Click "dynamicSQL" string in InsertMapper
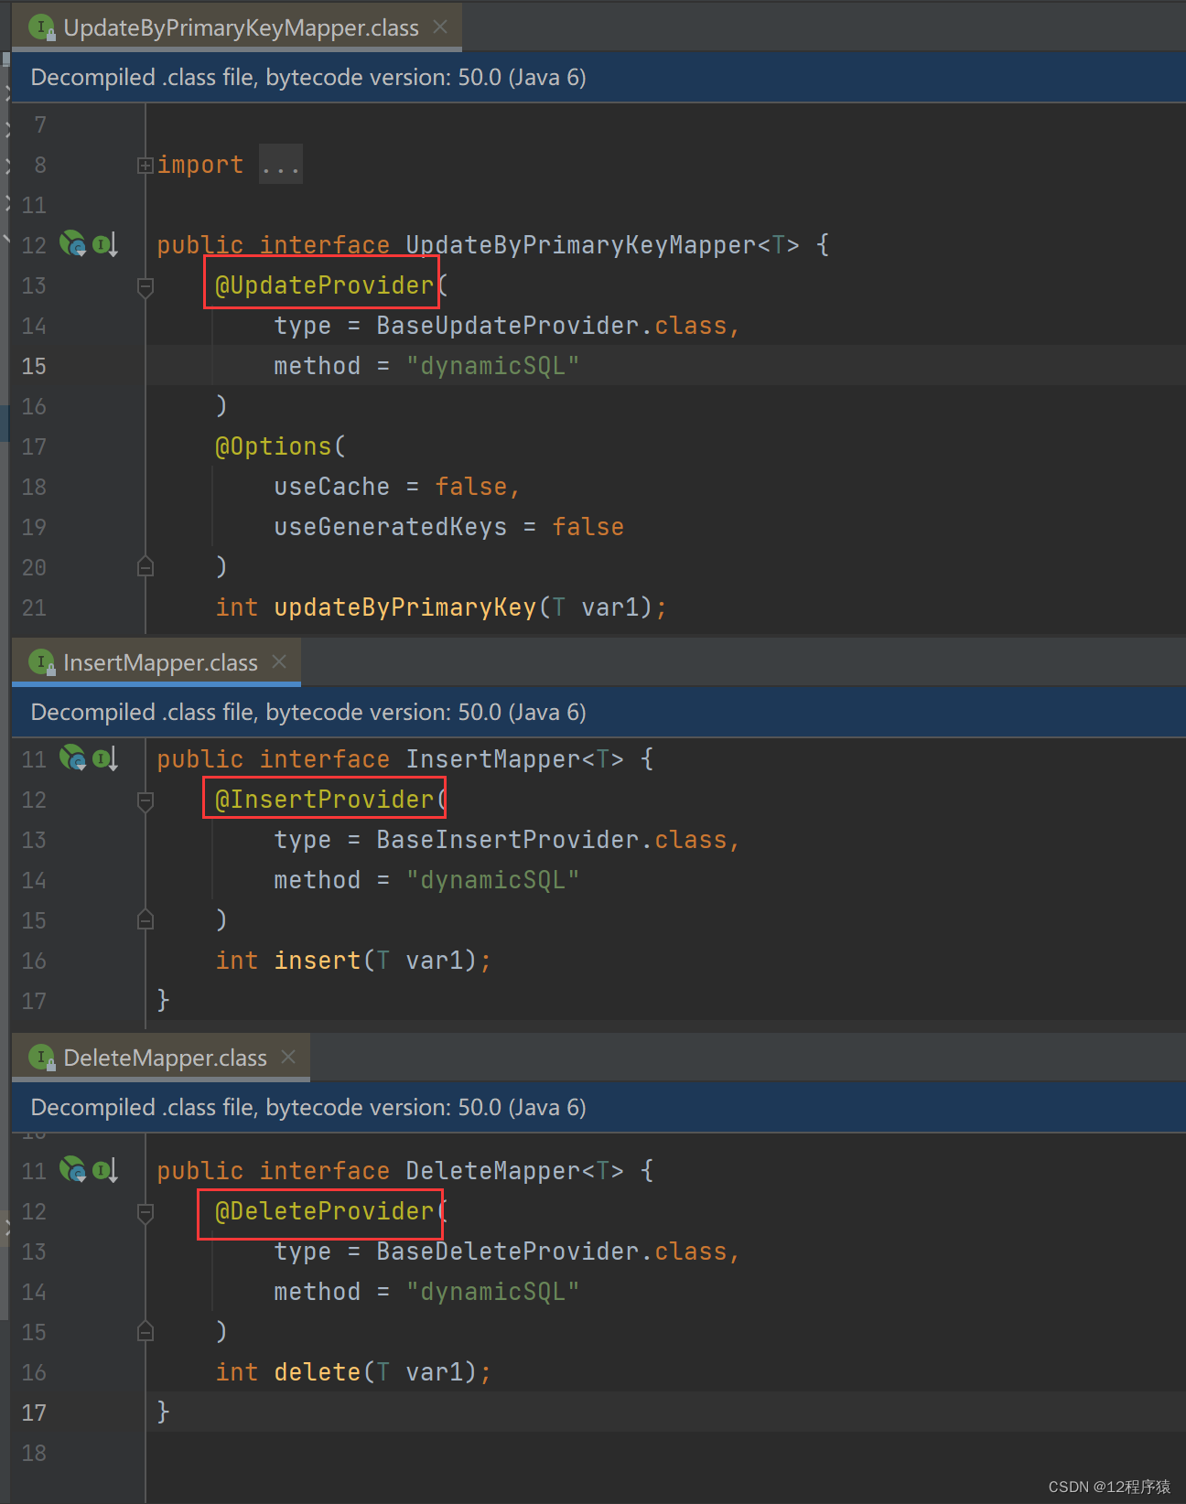 tap(493, 880)
